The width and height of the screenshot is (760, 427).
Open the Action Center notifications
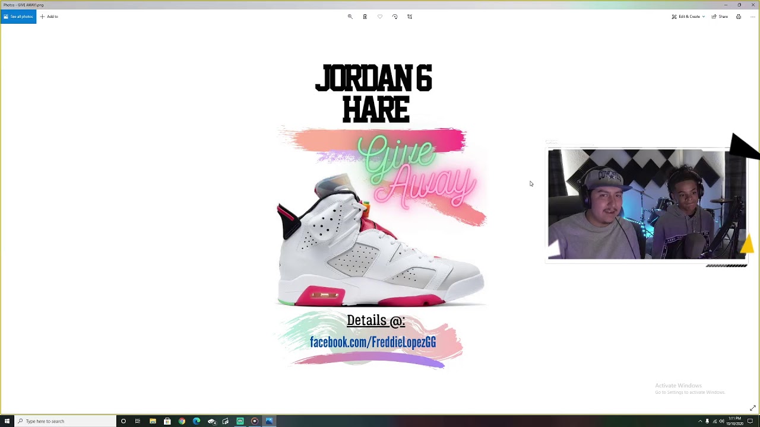(x=750, y=421)
